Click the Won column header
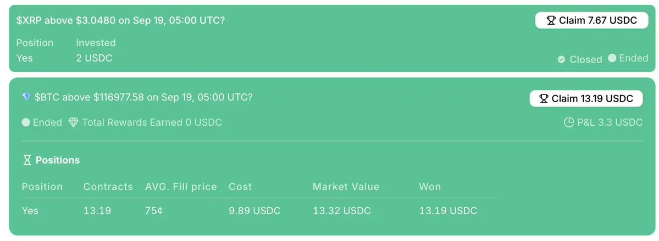The image size is (659, 241). (x=430, y=187)
